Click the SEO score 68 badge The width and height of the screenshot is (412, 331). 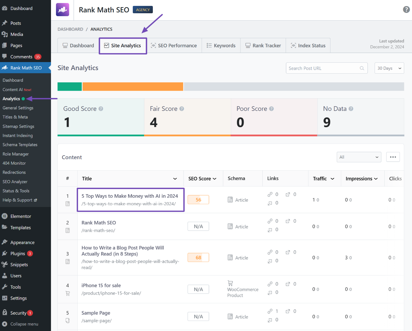click(x=198, y=257)
